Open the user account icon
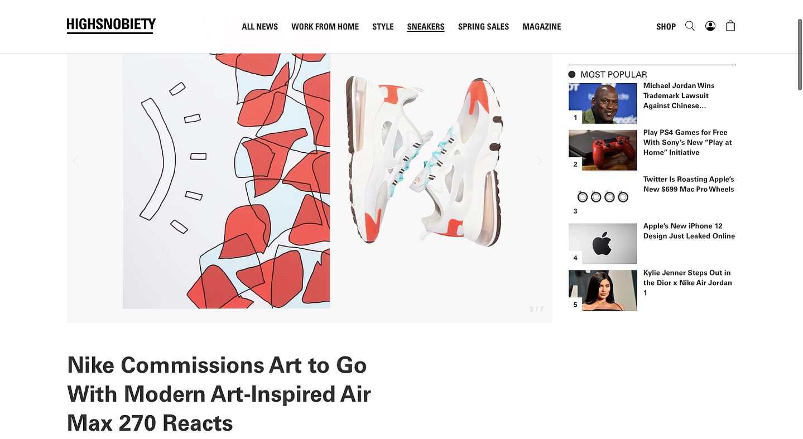This screenshot has width=803, height=439. (x=710, y=26)
